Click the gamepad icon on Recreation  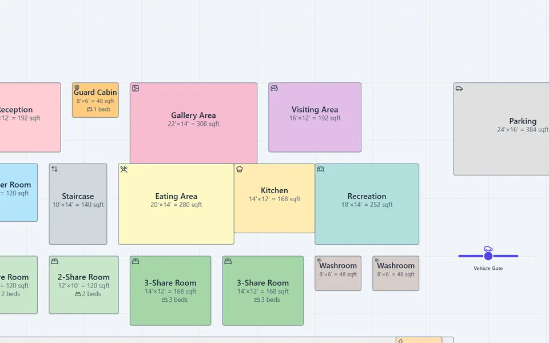pos(320,169)
